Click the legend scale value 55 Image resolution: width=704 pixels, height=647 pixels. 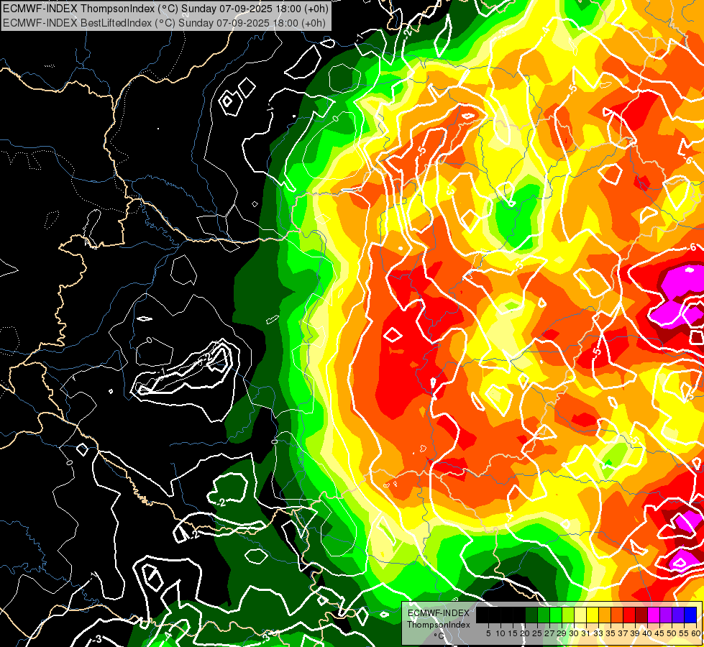[684, 633]
